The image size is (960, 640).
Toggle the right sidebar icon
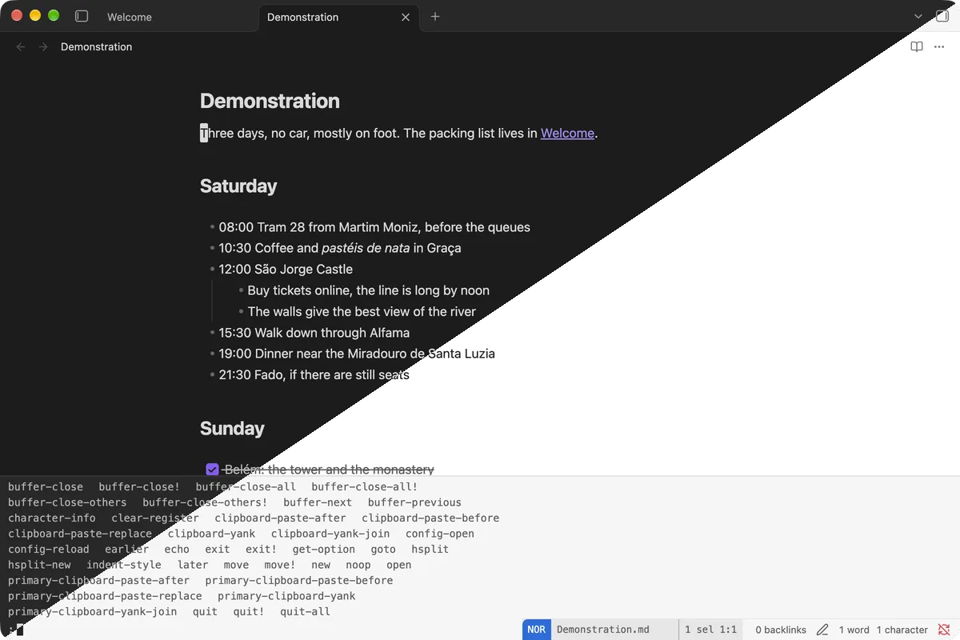tap(942, 16)
